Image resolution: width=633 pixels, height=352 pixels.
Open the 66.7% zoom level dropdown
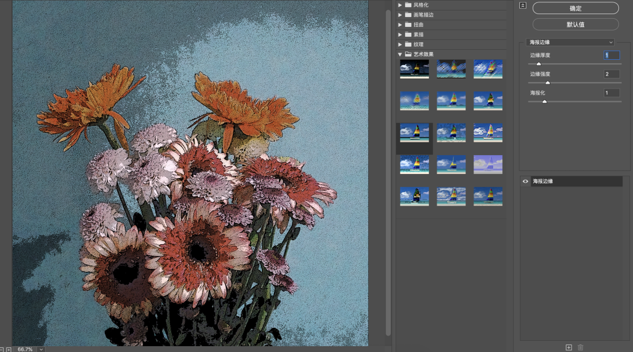41,349
